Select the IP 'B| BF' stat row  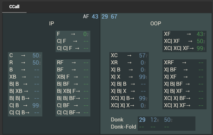tap(73, 84)
